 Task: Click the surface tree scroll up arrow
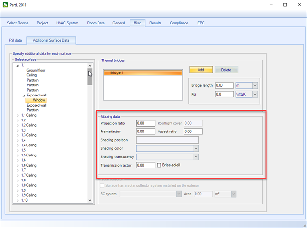tap(90, 66)
